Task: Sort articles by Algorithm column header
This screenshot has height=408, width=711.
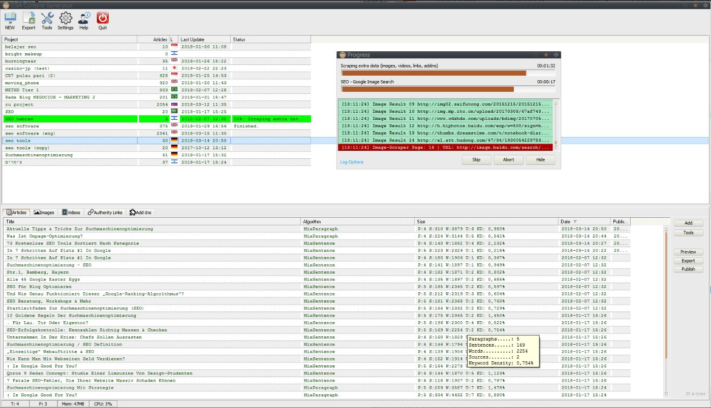Action: tap(358, 221)
